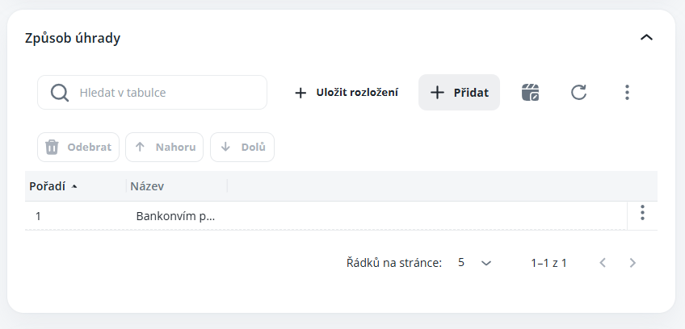This screenshot has height=329, width=685.
Task: Go to the previous table page
Action: point(602,263)
